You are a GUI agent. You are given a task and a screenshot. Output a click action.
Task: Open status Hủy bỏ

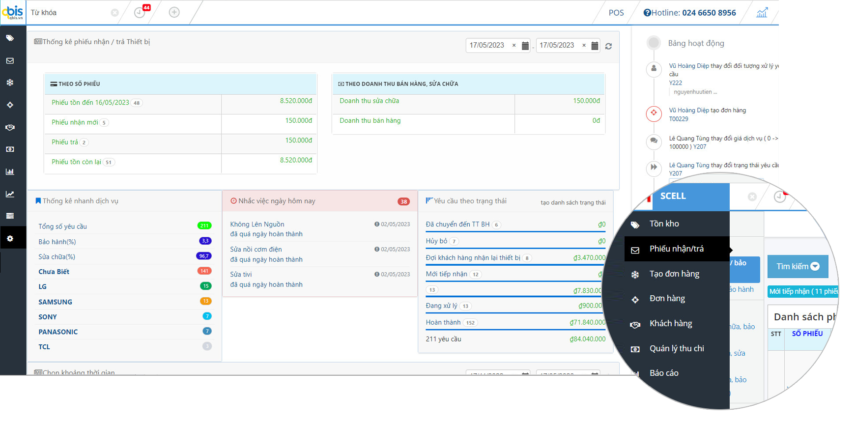pos(436,241)
